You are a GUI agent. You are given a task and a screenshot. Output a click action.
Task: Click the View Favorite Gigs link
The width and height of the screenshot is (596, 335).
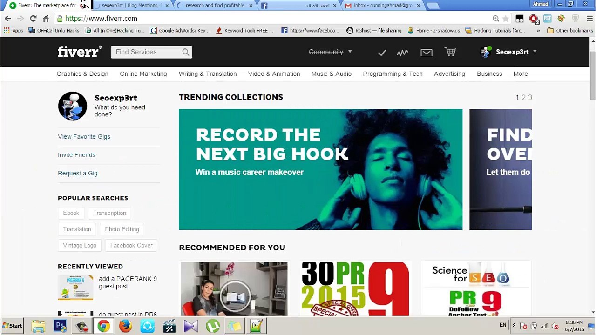click(84, 136)
